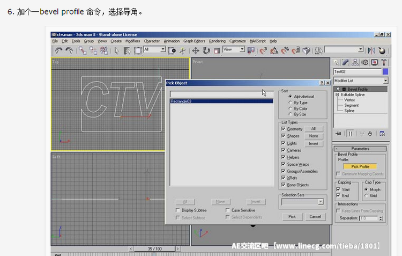Toggle the 3D Snap magnet icon
Screen dimensions: 402x256
[263, 50]
